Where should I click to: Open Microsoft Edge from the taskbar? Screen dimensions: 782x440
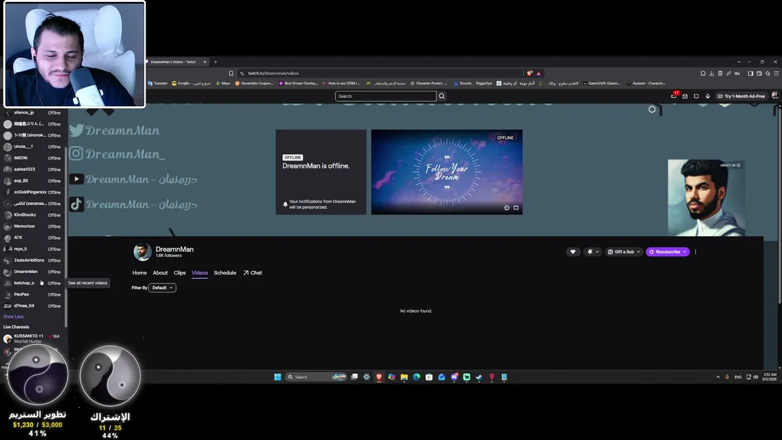coord(417,377)
